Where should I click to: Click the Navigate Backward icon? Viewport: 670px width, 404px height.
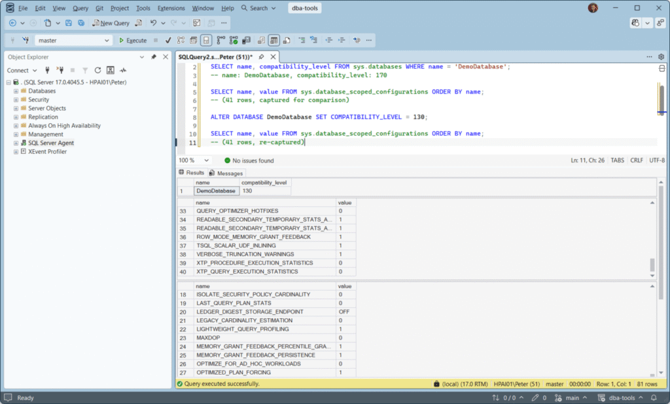[12, 23]
